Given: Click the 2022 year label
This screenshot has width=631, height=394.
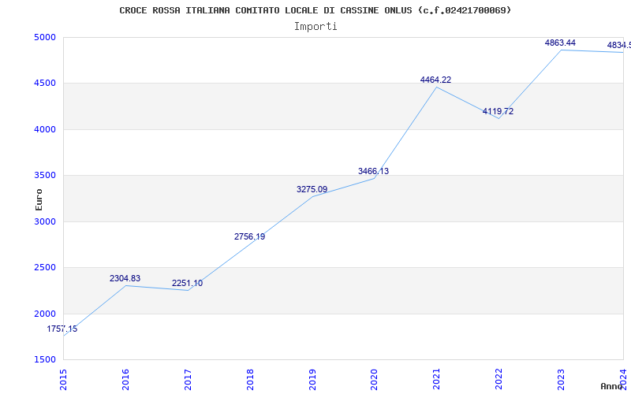Looking at the screenshot, I should (499, 379).
